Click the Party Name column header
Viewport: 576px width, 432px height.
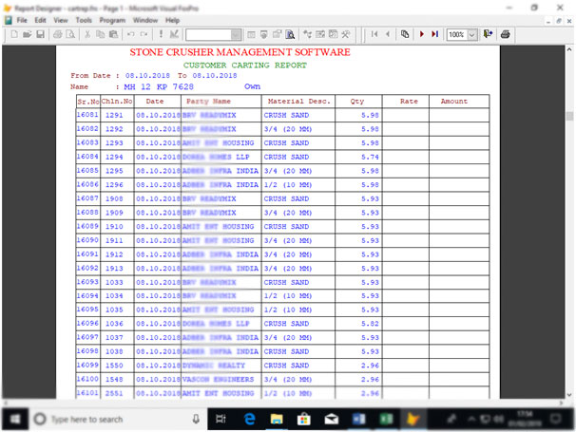coord(208,102)
